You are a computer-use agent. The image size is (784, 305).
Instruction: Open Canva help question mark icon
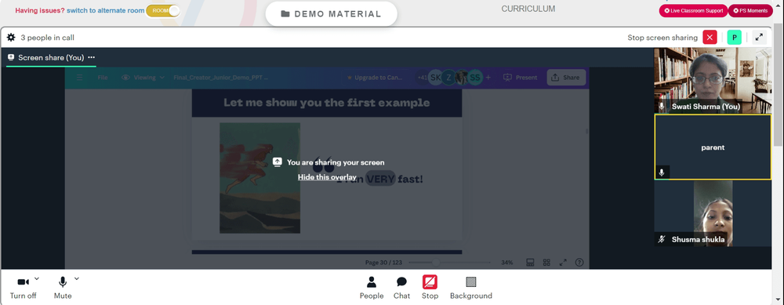pos(579,263)
